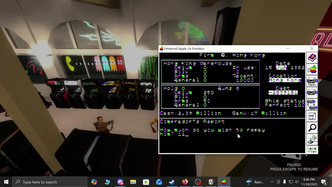Click the Hong Kong Warehouse heading
Viewport: 332px width, 187px height.
tap(198, 63)
